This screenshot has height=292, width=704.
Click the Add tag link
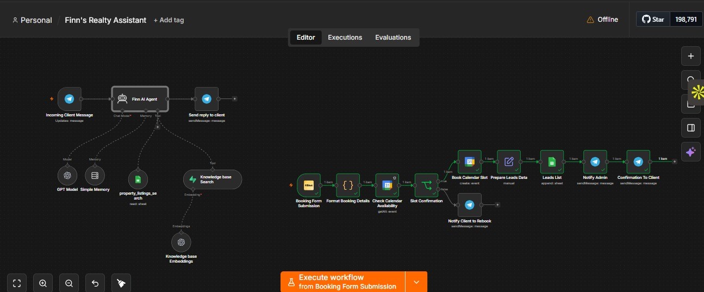tap(169, 20)
